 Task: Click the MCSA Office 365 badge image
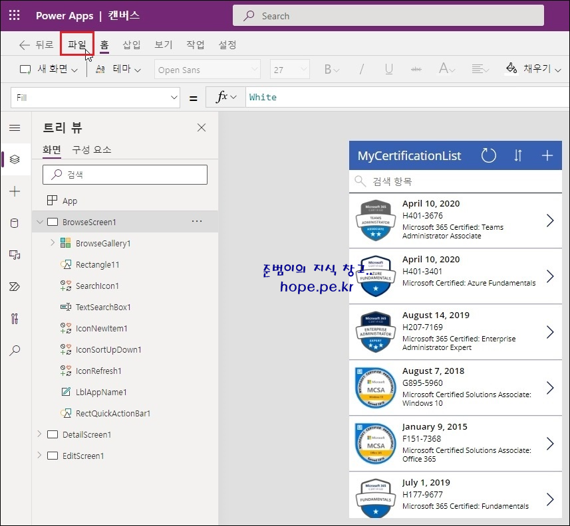point(376,444)
